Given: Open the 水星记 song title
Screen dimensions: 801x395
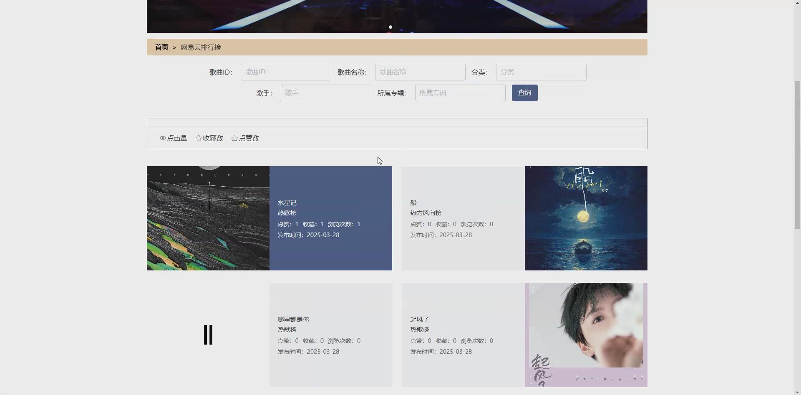Looking at the screenshot, I should coord(287,203).
